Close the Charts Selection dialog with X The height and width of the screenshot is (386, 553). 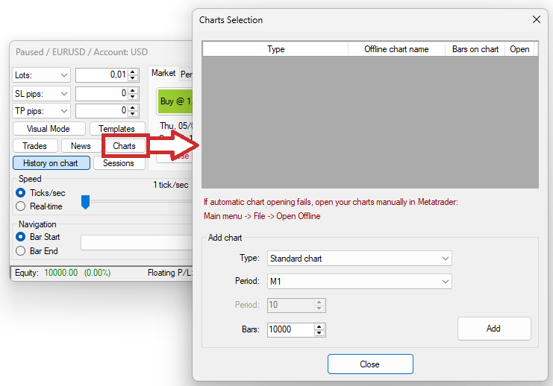tap(536, 20)
